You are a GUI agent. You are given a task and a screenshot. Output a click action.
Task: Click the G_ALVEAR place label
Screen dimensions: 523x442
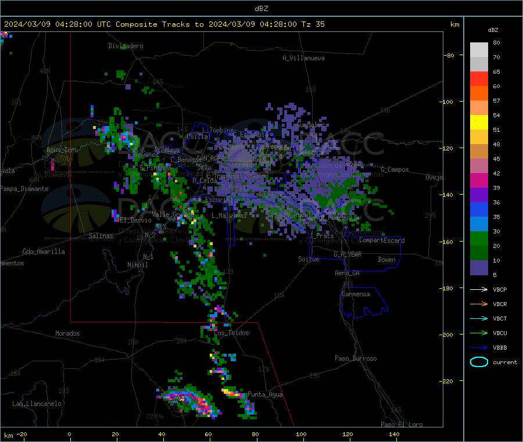348,254
